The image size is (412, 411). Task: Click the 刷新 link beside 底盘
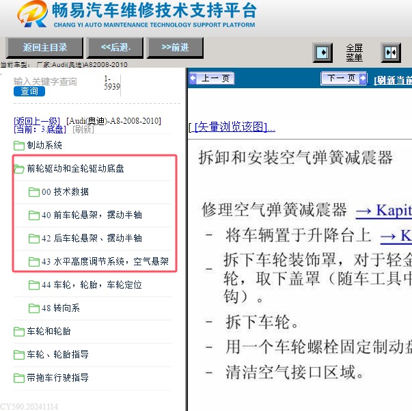pyautogui.click(x=83, y=129)
